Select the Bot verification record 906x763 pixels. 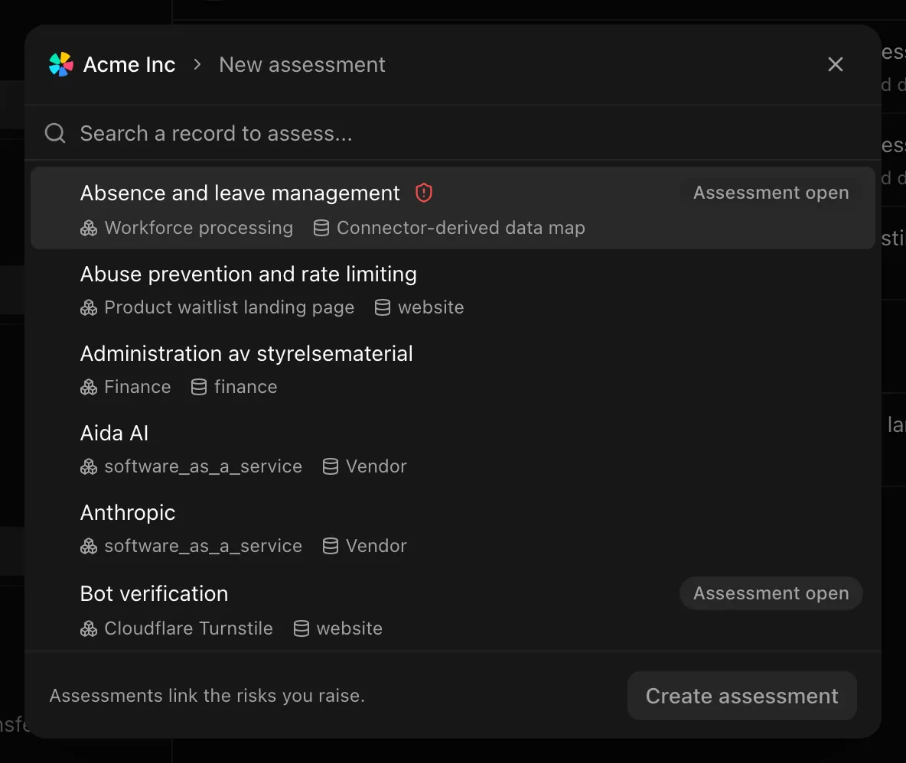click(453, 610)
